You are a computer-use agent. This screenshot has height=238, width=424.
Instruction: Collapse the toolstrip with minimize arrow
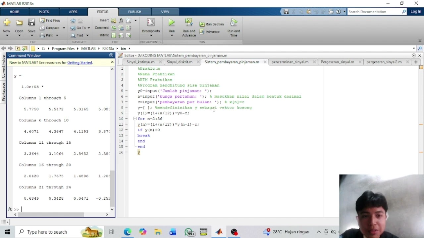tap(420, 41)
